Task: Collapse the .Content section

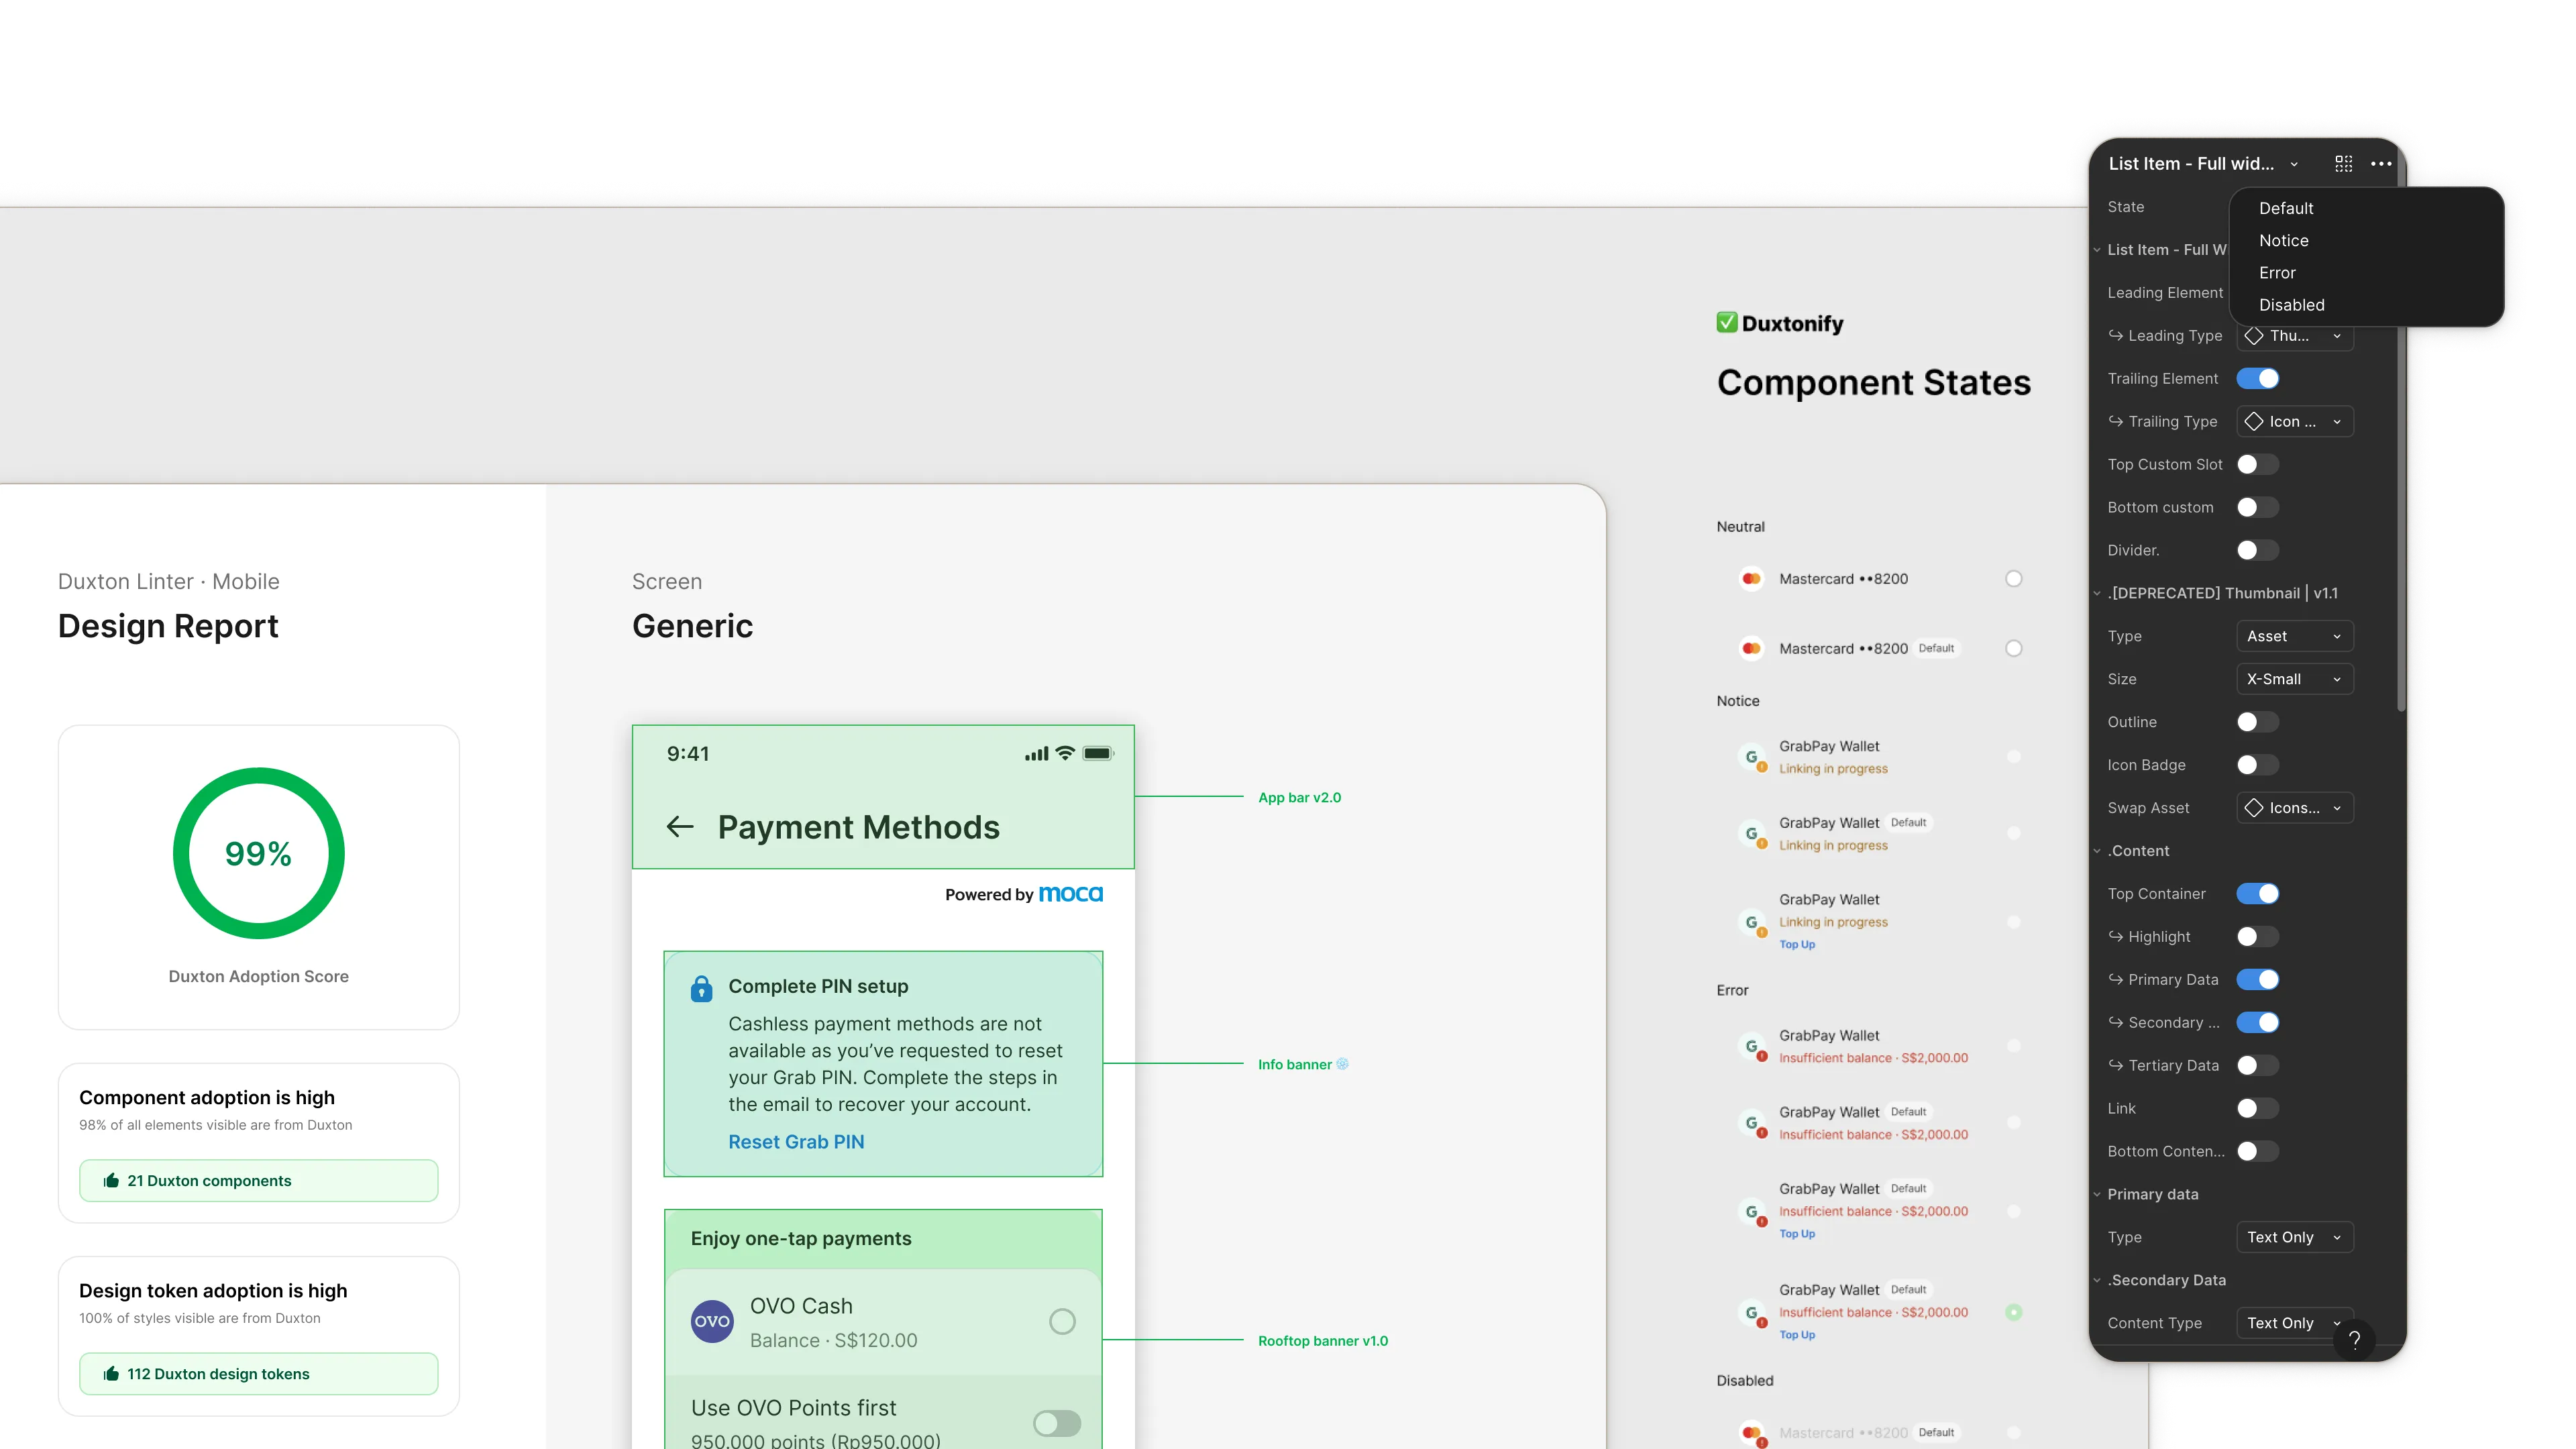Action: pyautogui.click(x=2097, y=851)
